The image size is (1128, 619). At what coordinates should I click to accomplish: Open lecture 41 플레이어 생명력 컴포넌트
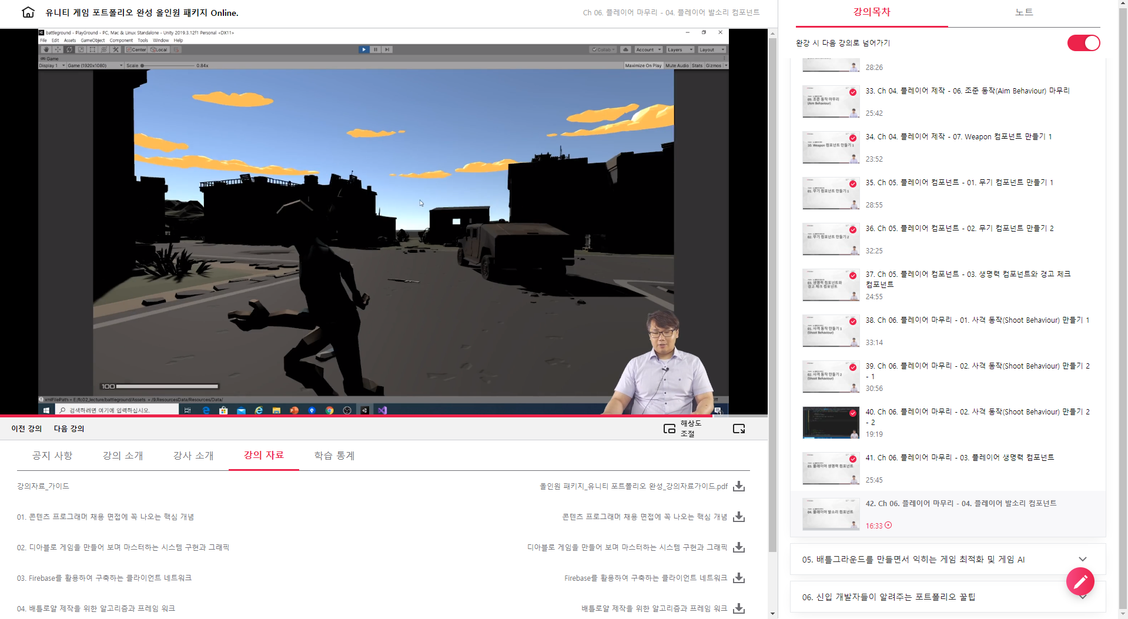point(948,468)
